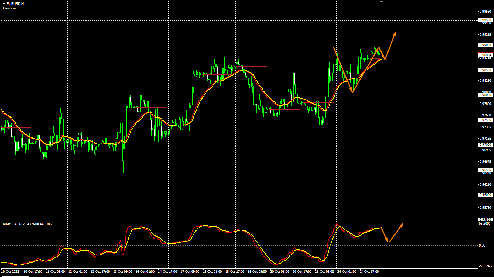Open the EURUSD,H1 chart dropdown triangle

(x=4, y=3)
